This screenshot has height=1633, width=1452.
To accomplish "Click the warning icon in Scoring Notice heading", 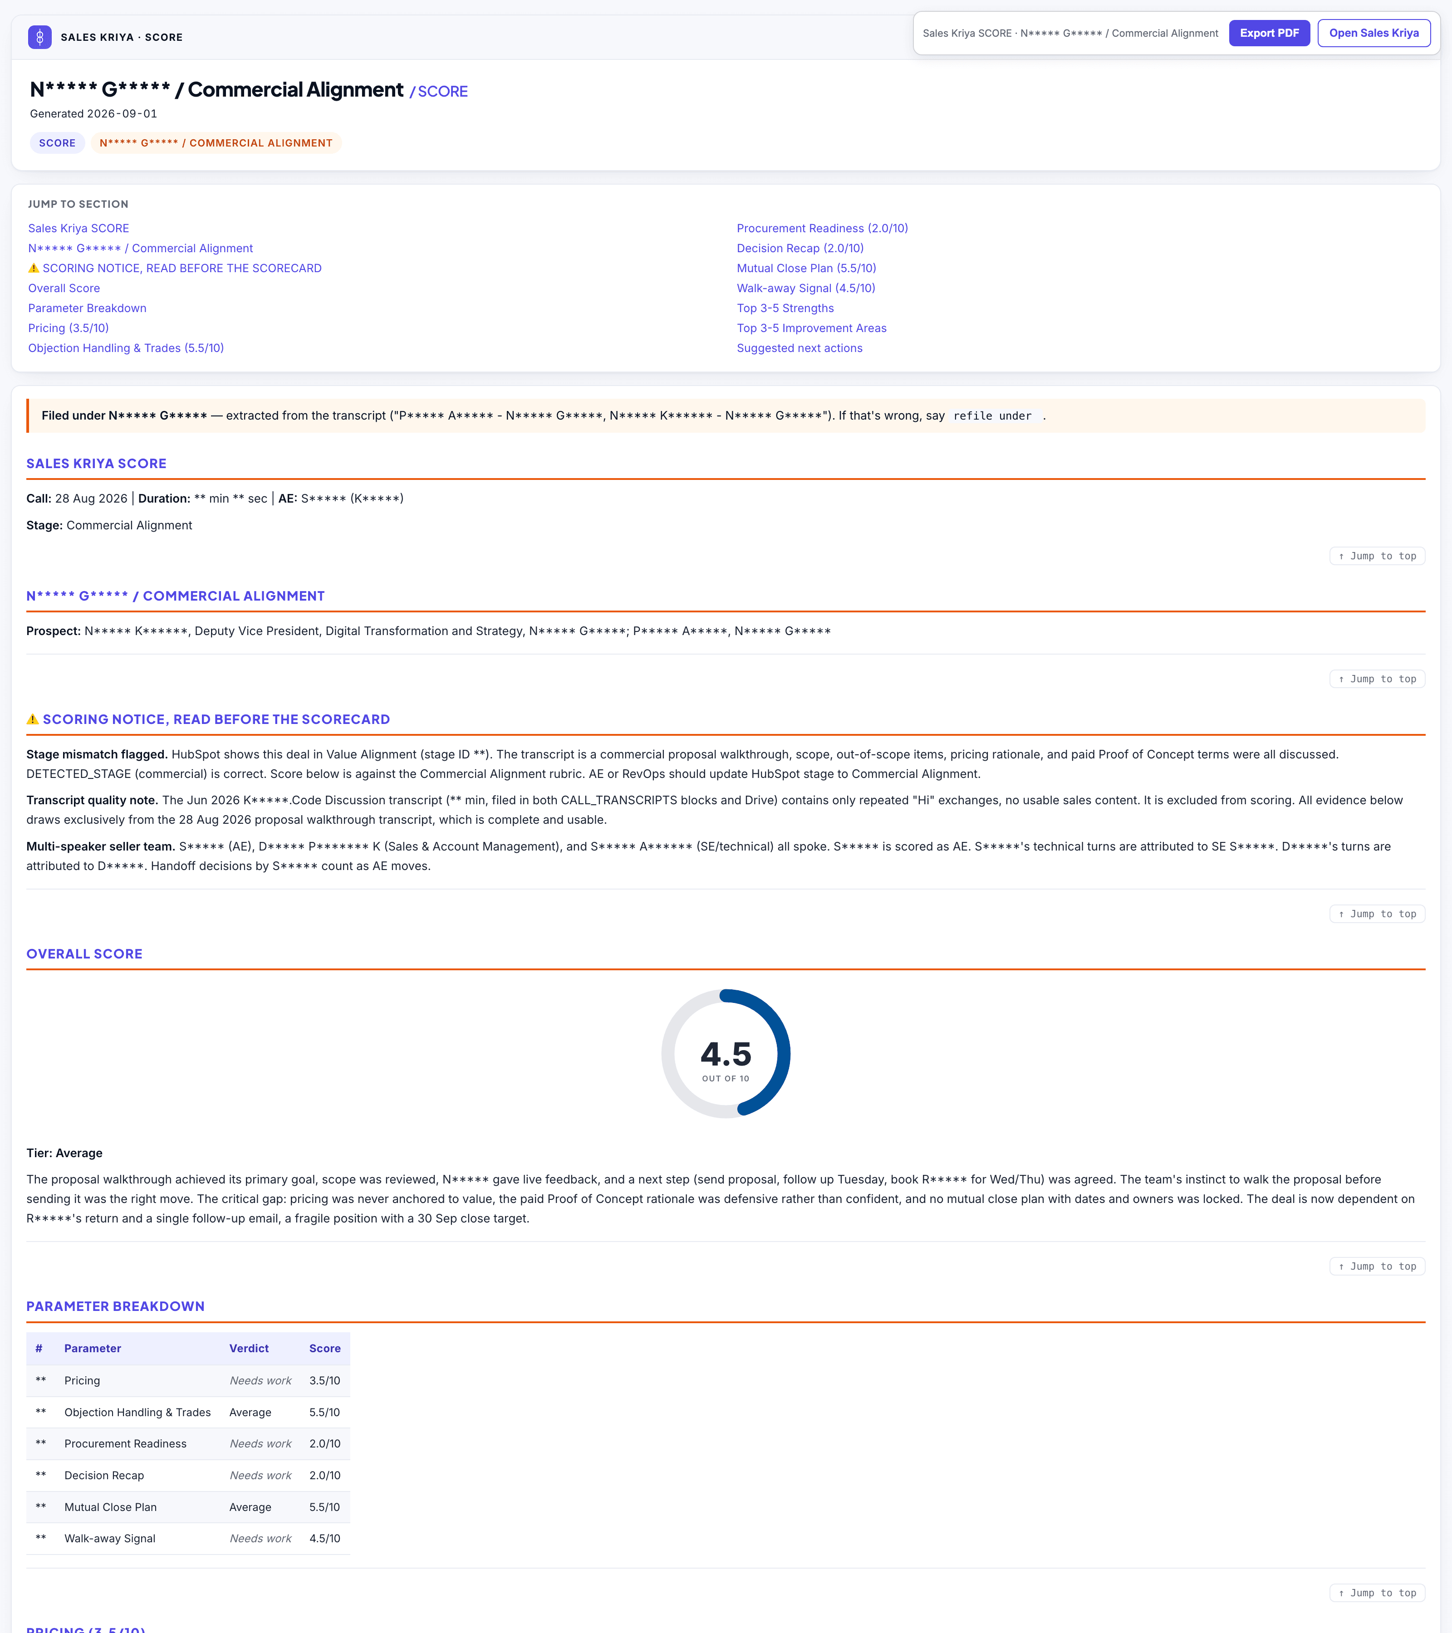I will tap(33, 719).
